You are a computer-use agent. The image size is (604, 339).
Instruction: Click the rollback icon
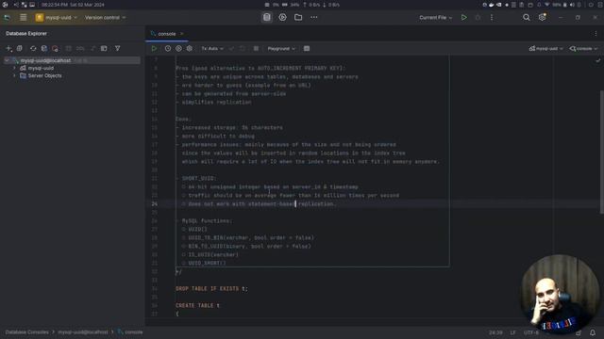click(x=242, y=48)
